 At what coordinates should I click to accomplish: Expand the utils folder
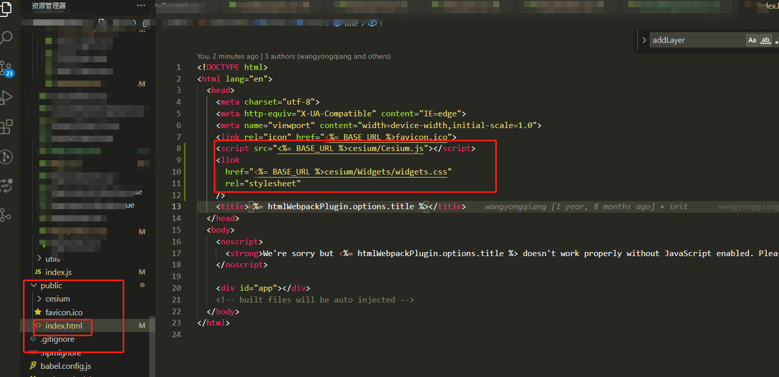39,259
